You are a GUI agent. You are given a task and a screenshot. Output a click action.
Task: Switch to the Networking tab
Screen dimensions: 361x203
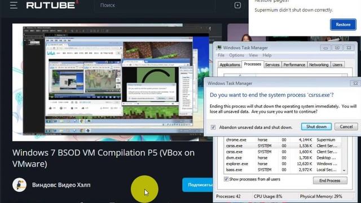click(319, 65)
